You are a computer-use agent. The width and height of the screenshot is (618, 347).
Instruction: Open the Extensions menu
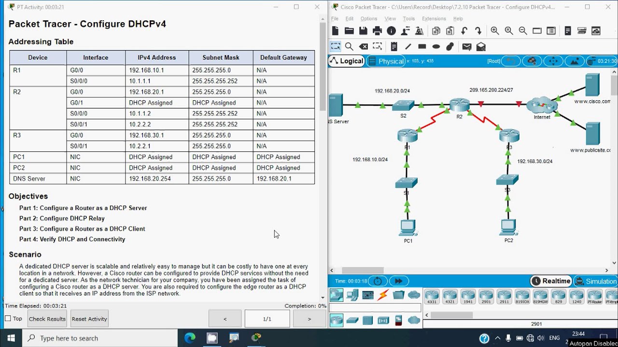coord(434,19)
